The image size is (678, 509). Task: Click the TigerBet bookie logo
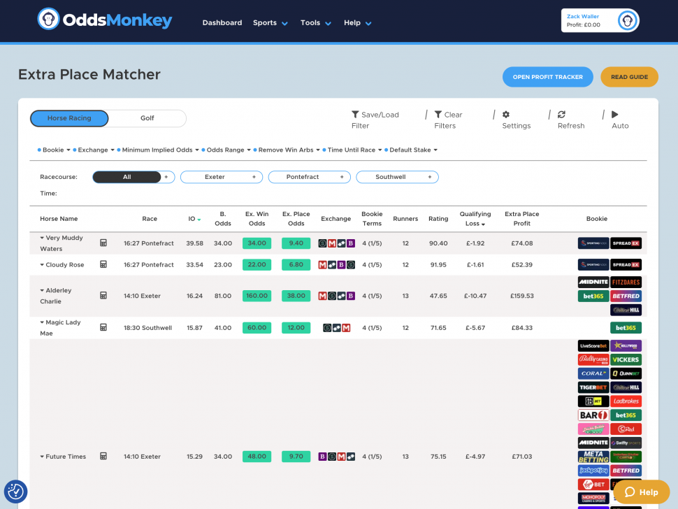tap(593, 387)
